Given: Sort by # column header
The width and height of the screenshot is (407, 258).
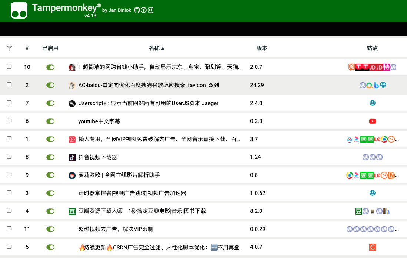Looking at the screenshot, I should click(x=27, y=48).
